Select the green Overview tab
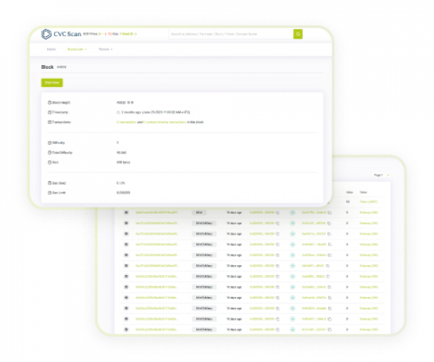 (52, 83)
